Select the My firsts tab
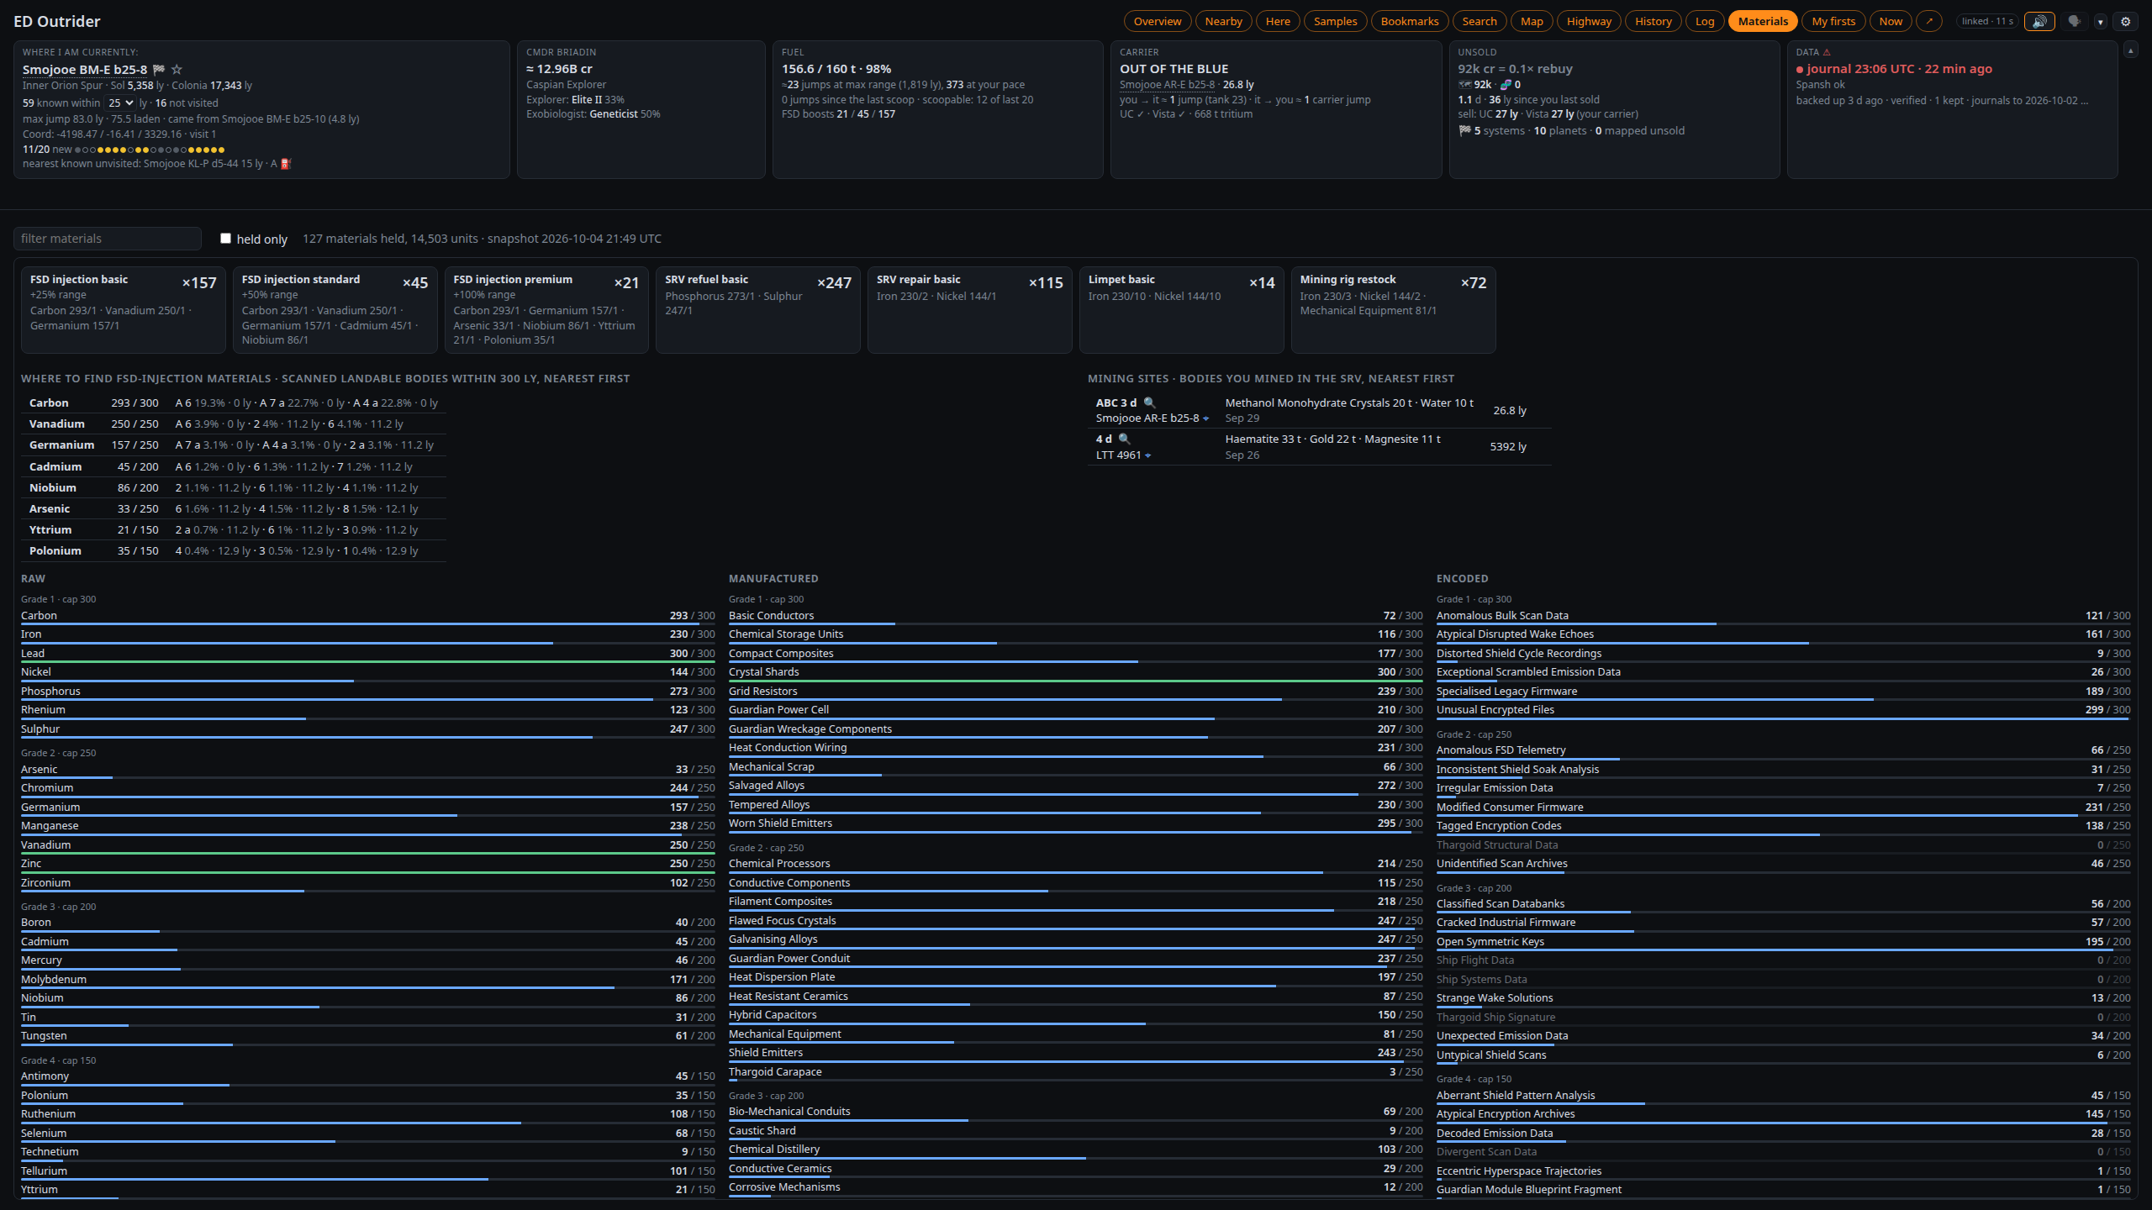 pos(1833,22)
